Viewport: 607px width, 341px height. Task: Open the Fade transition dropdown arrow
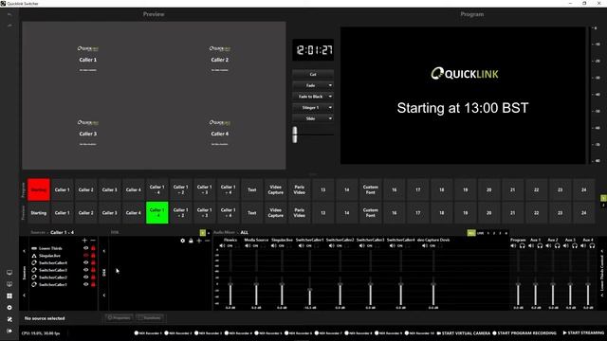[x=330, y=85]
